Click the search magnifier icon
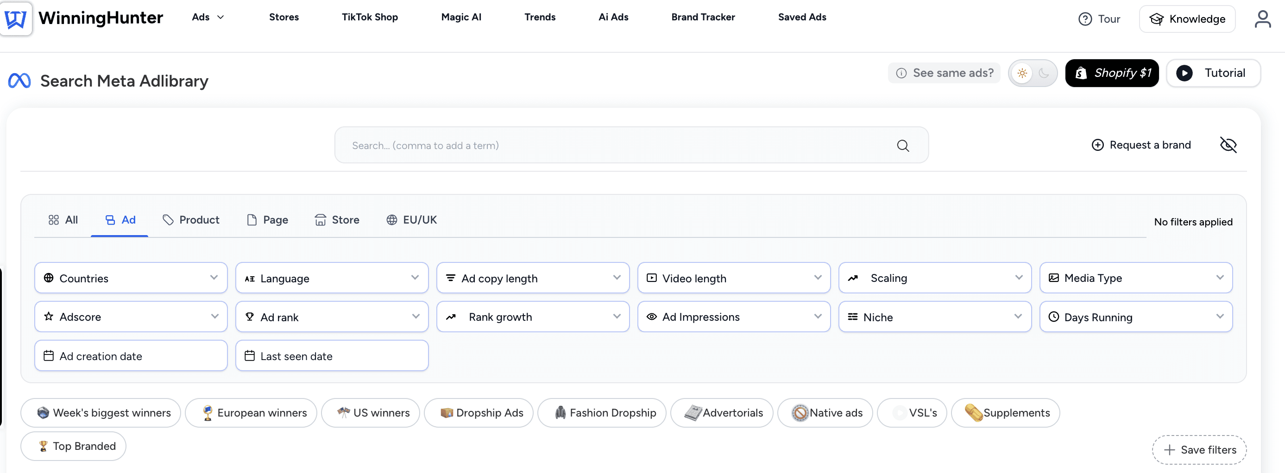 902,145
